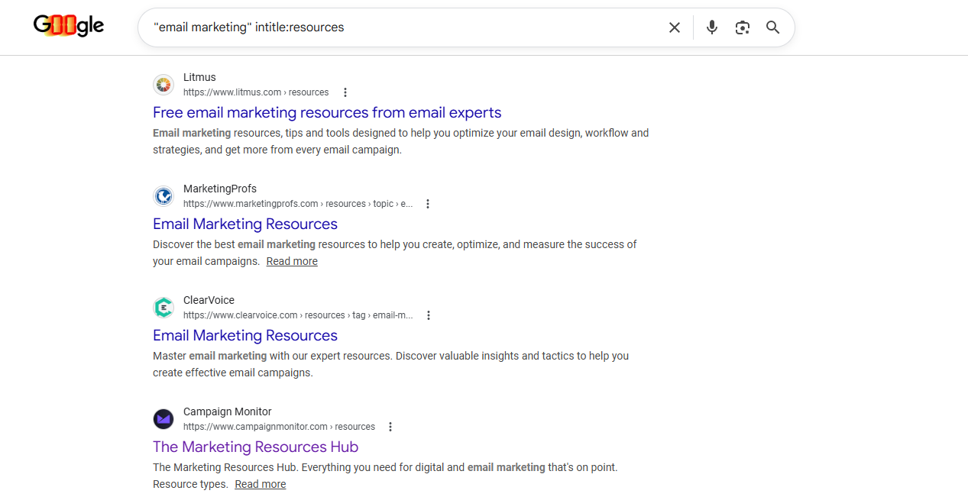Click the magnifying glass to search

(772, 27)
